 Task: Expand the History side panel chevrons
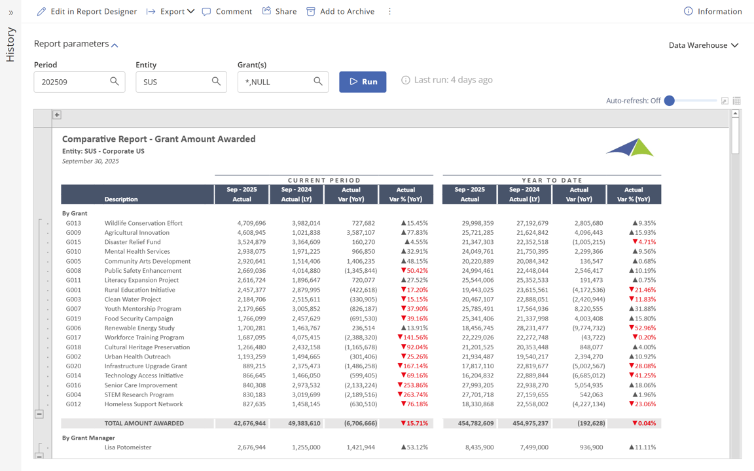click(10, 12)
